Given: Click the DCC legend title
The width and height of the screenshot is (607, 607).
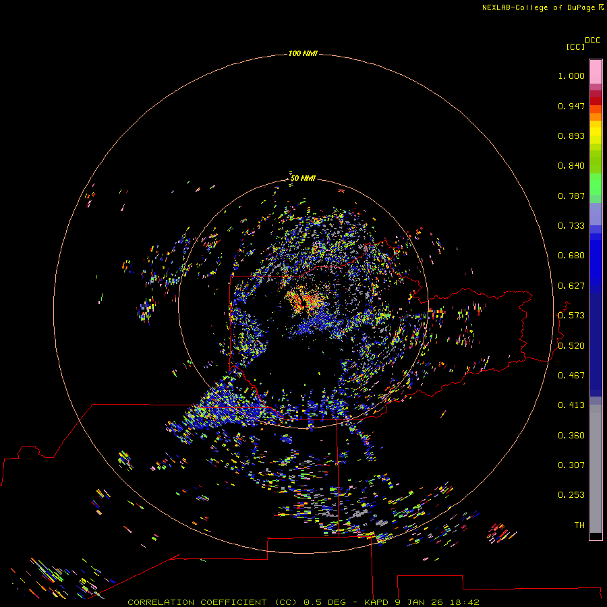Looking at the screenshot, I should (x=593, y=40).
